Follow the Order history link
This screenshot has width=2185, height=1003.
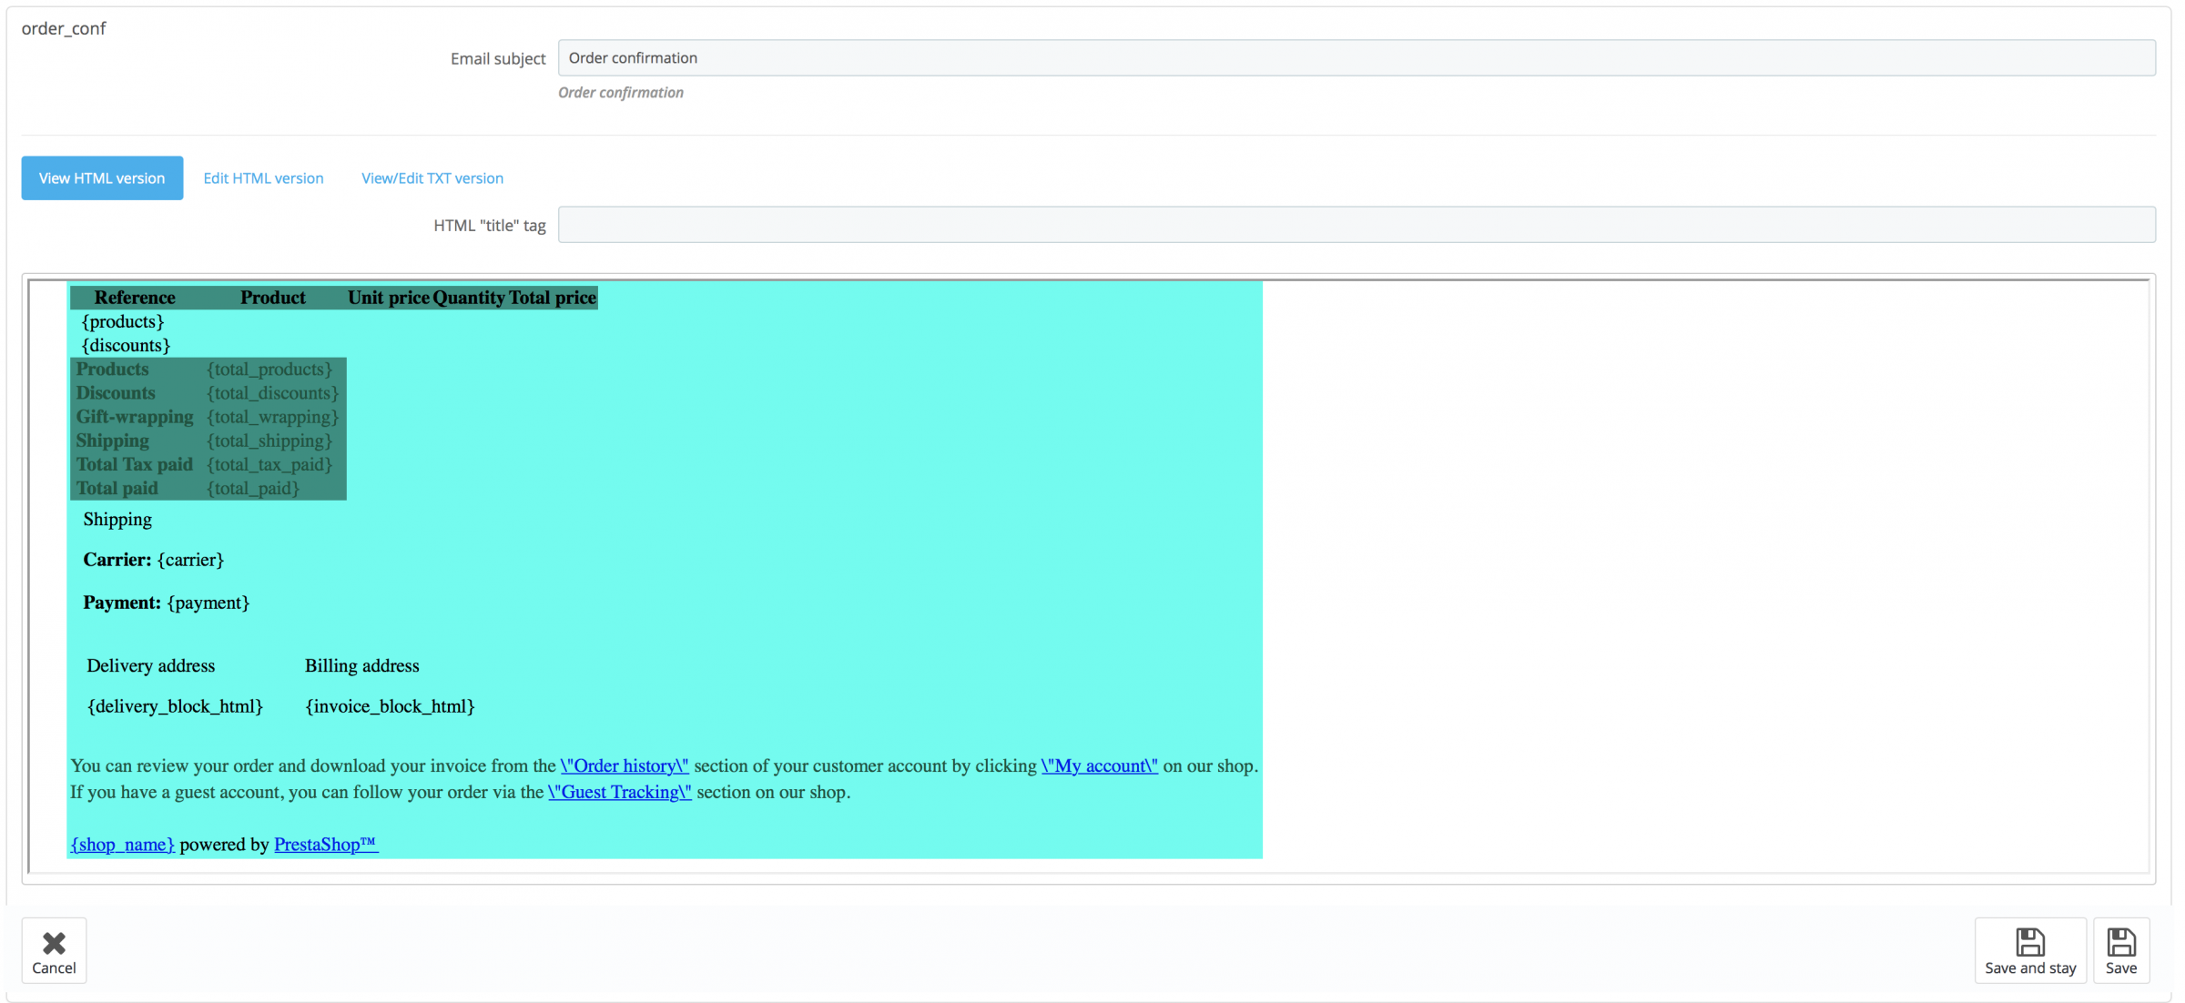624,766
